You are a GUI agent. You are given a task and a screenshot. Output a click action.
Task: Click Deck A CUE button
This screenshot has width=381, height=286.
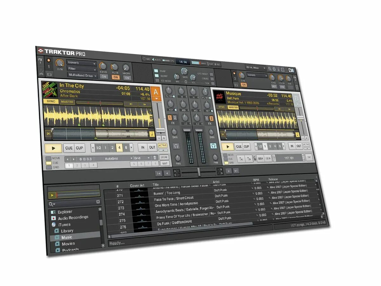(69, 148)
